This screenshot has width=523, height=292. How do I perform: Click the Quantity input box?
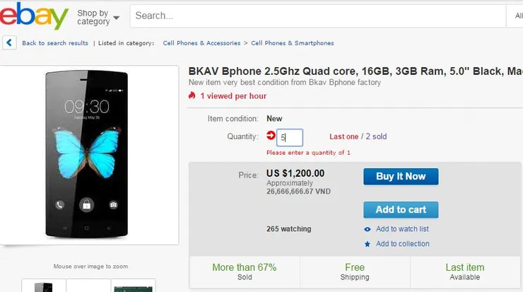click(290, 137)
